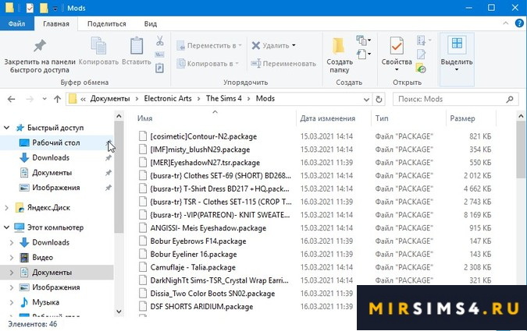Click properties icon in title bar

click(x=30, y=8)
